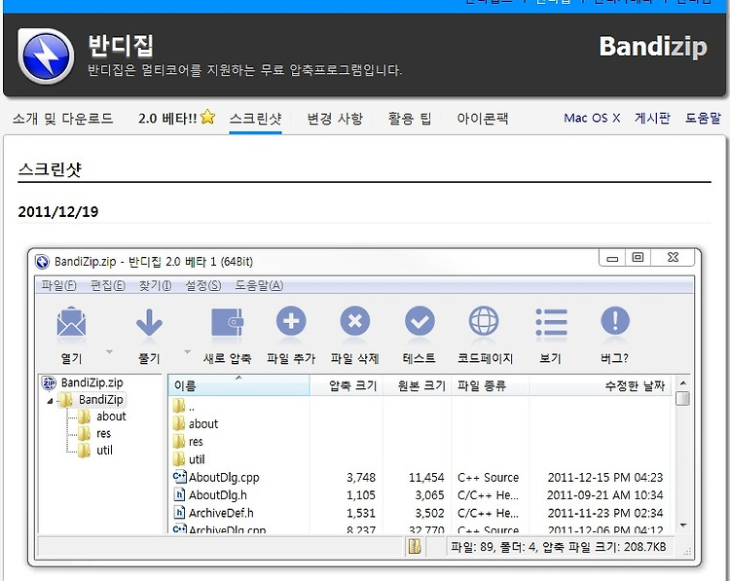Switch to the 변경 사항 tab
Screen dimensions: 730x581
[335, 119]
